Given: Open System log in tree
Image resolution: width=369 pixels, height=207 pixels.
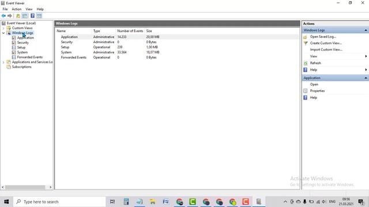Looking at the screenshot, I should (x=22, y=52).
